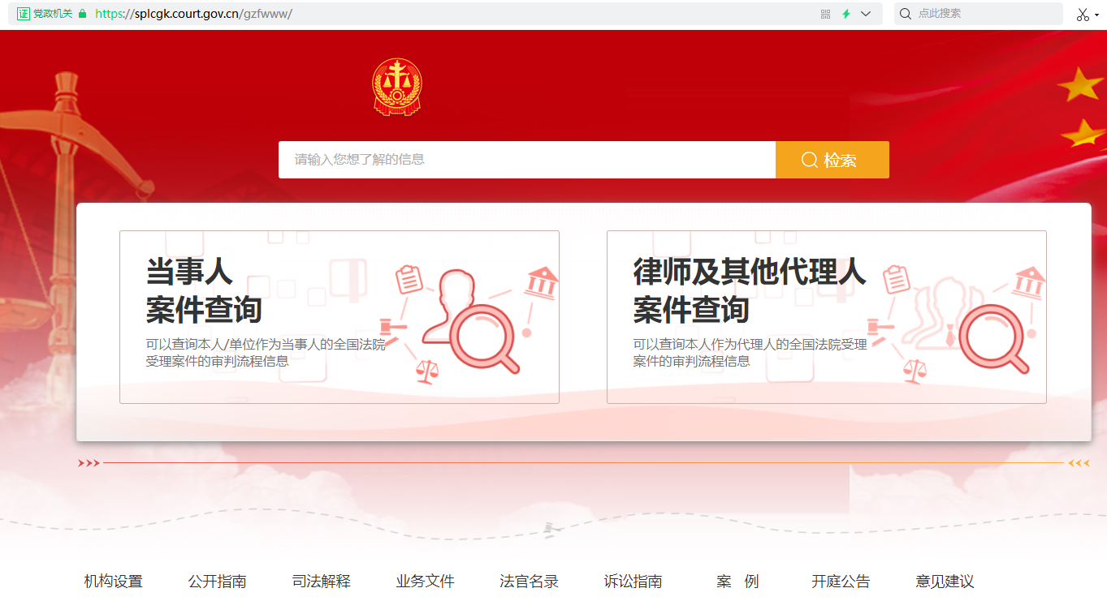Select 司法解释 in the bottom navigation
1107x601 pixels.
321,582
